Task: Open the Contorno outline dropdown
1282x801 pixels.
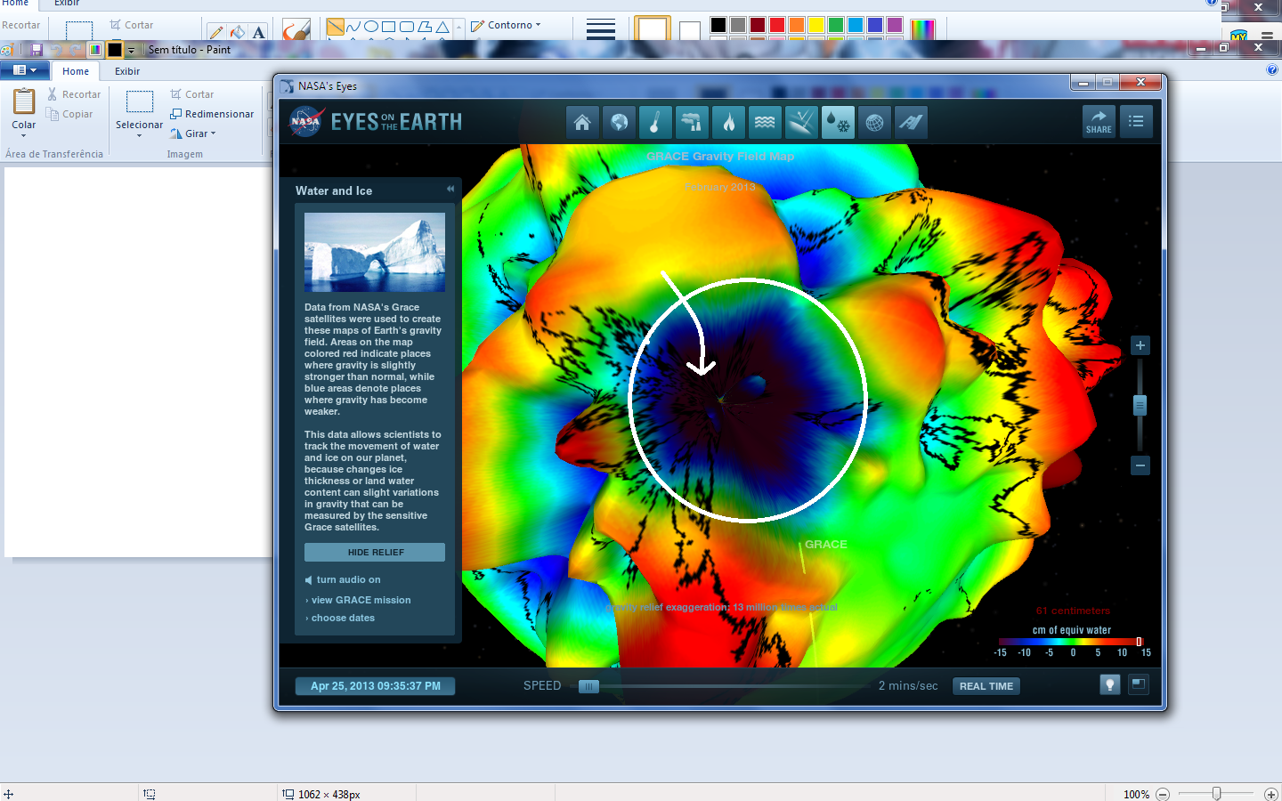Action: pos(506,25)
